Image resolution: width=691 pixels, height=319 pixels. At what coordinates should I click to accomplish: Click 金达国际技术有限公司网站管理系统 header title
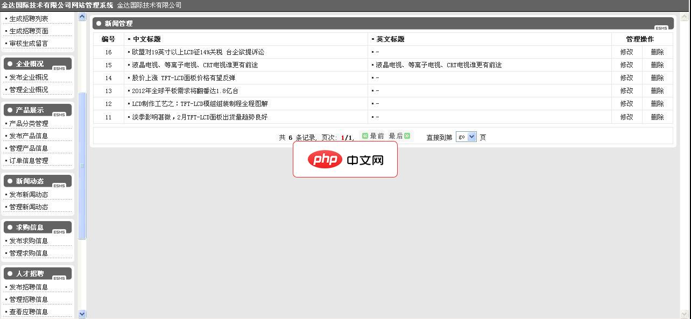click(58, 5)
